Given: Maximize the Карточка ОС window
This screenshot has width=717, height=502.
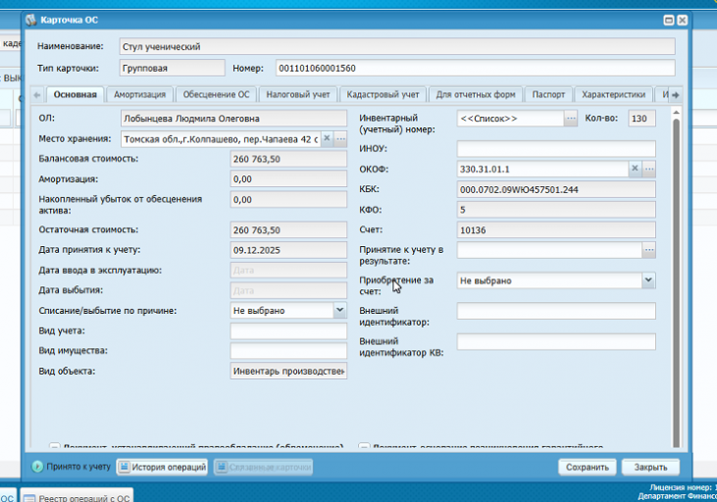Looking at the screenshot, I should 669,21.
